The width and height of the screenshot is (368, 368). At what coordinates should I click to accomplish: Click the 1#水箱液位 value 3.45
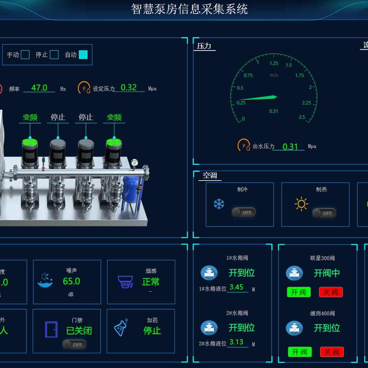click(x=236, y=287)
